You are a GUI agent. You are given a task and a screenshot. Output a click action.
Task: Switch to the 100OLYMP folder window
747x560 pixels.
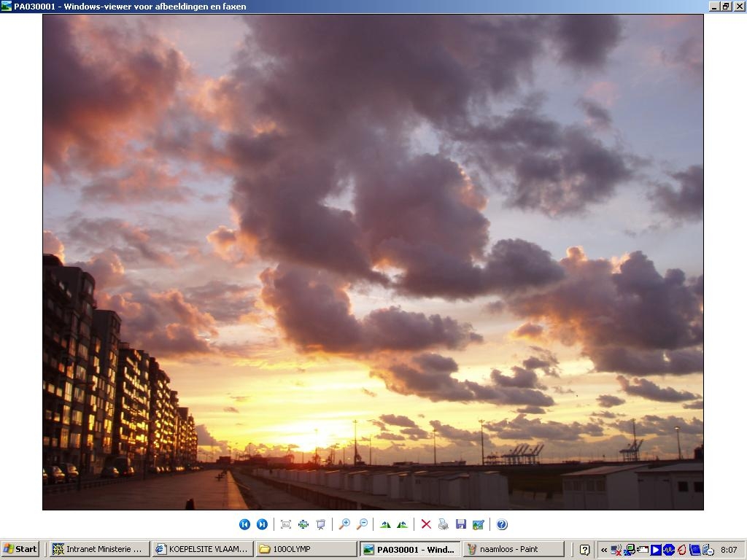pos(306,549)
